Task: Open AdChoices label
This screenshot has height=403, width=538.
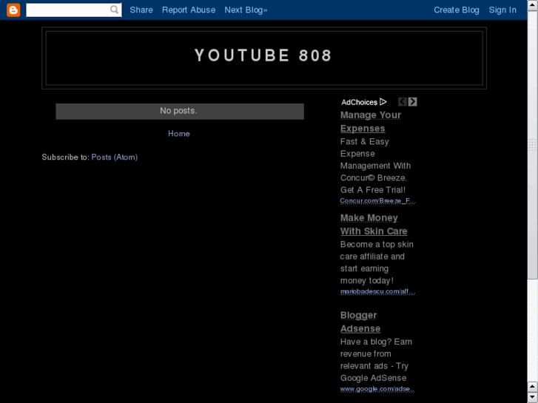Action: click(x=359, y=102)
